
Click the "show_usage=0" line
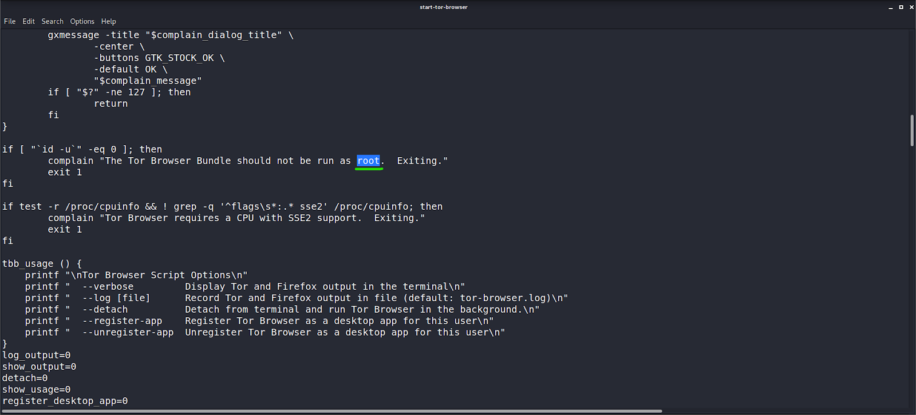pos(37,389)
